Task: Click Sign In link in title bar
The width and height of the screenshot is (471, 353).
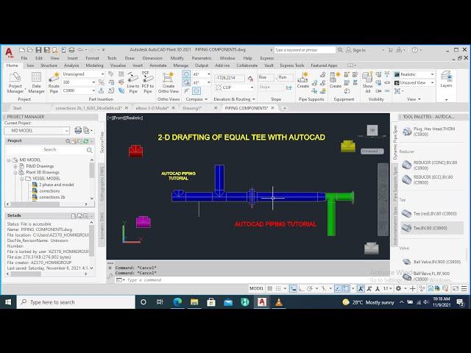Action: [359, 50]
